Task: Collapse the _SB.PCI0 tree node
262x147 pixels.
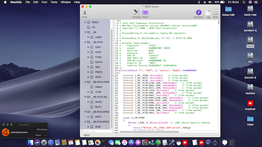Action: (x=85, y=42)
